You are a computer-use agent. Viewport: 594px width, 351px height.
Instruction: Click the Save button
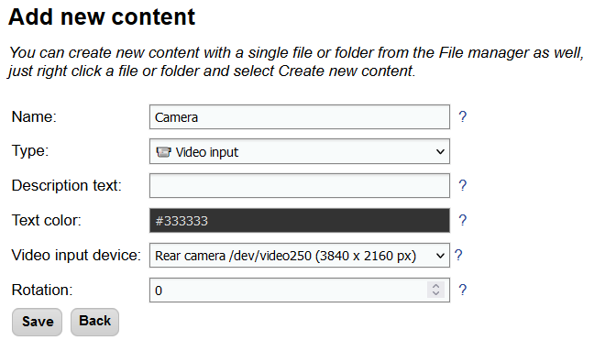pyautogui.click(x=37, y=322)
